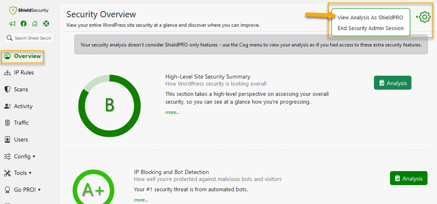Click the Activity person-list icon
Viewport: 437px width, 204px height.
(7, 106)
